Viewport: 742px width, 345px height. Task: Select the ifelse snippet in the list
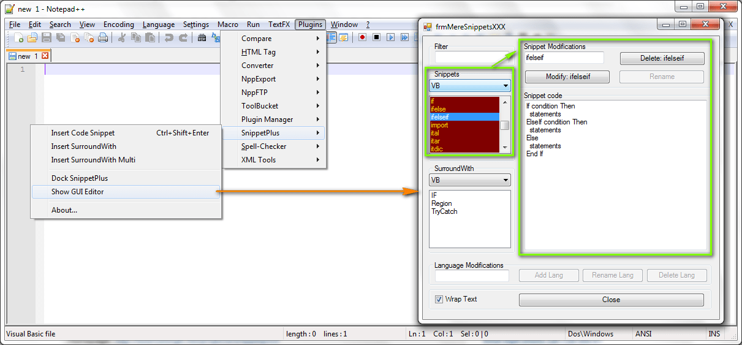[464, 109]
